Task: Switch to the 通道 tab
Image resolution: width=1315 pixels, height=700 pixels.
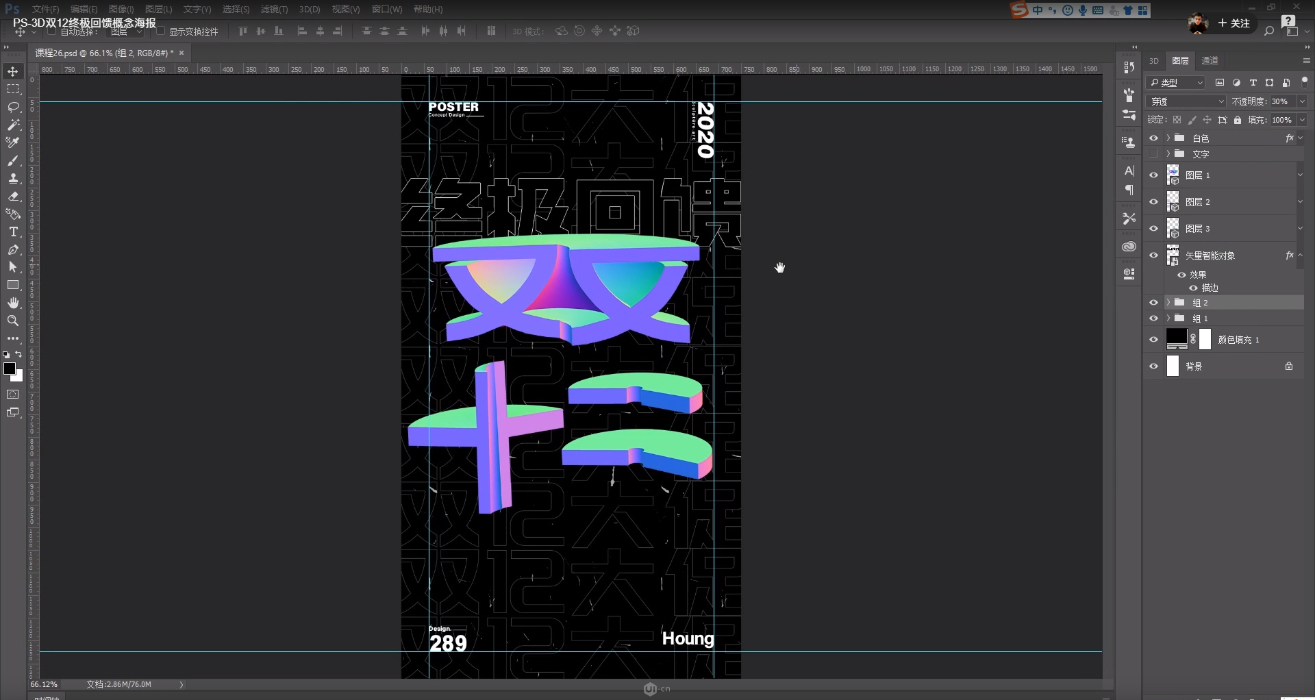Action: pyautogui.click(x=1210, y=61)
